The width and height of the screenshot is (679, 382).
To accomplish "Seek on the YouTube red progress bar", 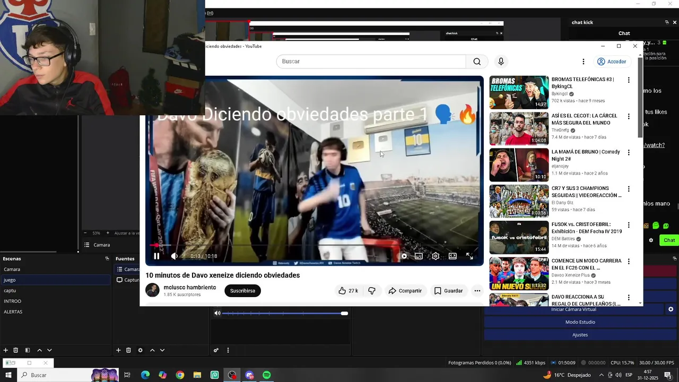I will pyautogui.click(x=315, y=245).
